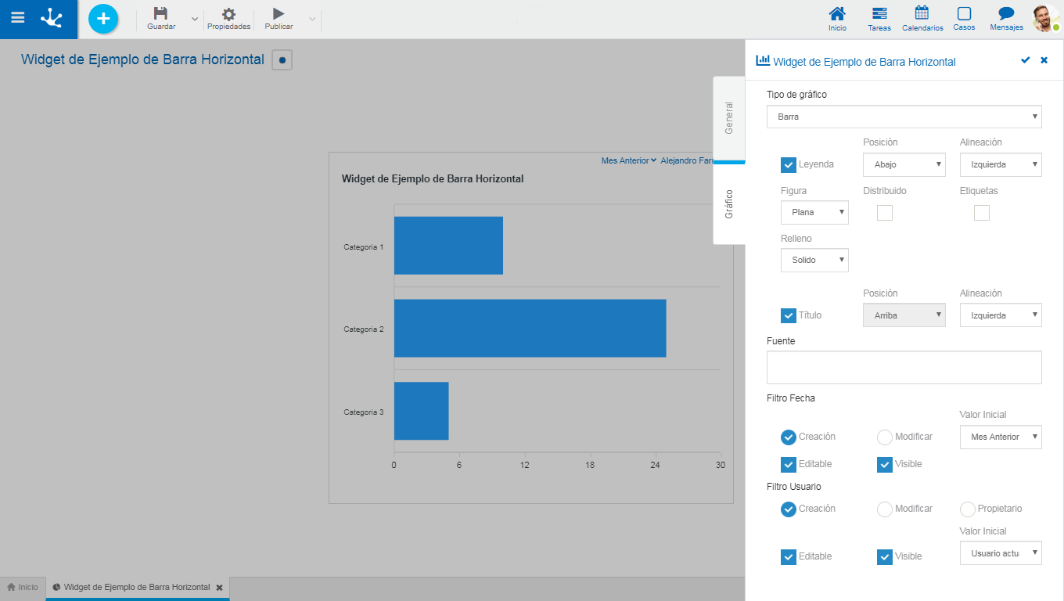The width and height of the screenshot is (1064, 601).
Task: Click the status dot button beside title
Action: coord(282,60)
